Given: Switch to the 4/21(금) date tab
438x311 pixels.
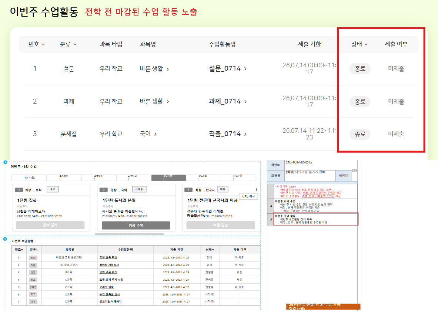Looking at the screenshot, I should click(168, 178).
